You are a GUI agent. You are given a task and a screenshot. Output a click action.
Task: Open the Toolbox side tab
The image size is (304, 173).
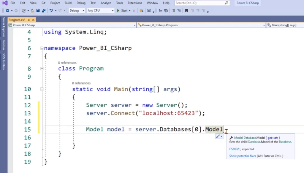coord(4,45)
